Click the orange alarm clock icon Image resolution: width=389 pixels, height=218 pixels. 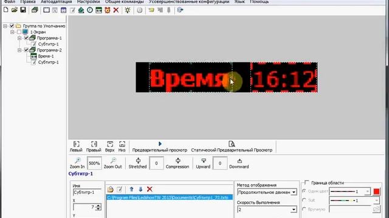pos(108,10)
